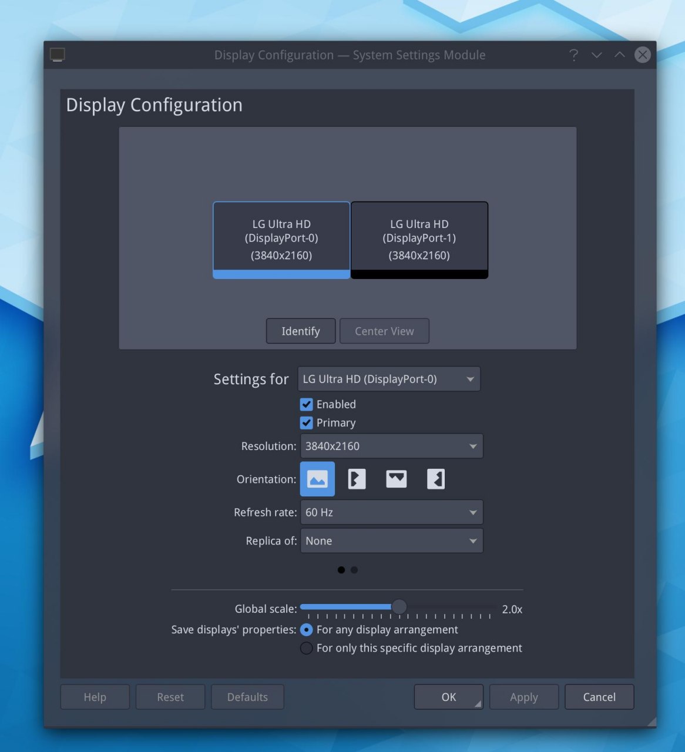This screenshot has width=685, height=752.
Task: Click the window menu icon in title bar
Action: [x=57, y=55]
